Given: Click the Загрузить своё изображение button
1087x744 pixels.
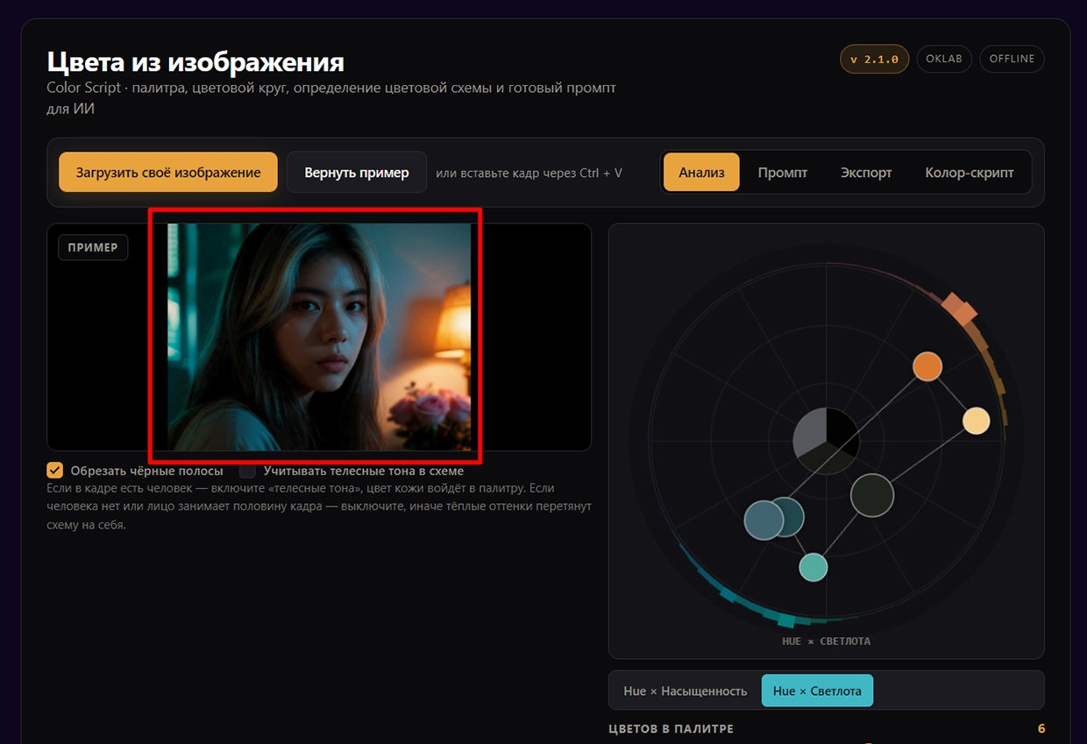Looking at the screenshot, I should 168,172.
